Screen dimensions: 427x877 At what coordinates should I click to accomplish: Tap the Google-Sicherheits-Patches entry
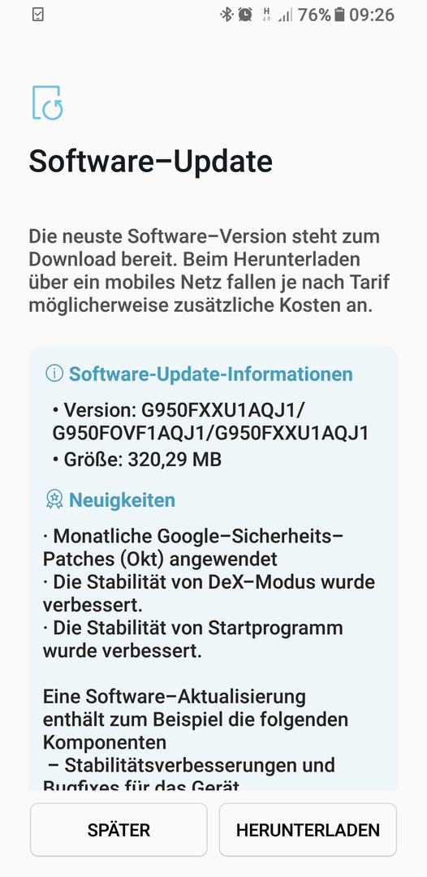(193, 547)
